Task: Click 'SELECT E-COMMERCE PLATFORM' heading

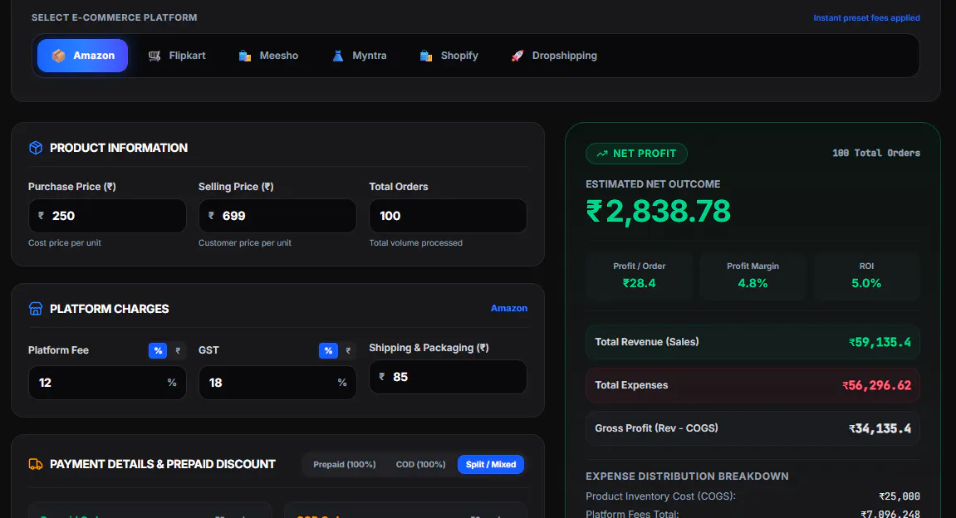Action: coord(115,17)
